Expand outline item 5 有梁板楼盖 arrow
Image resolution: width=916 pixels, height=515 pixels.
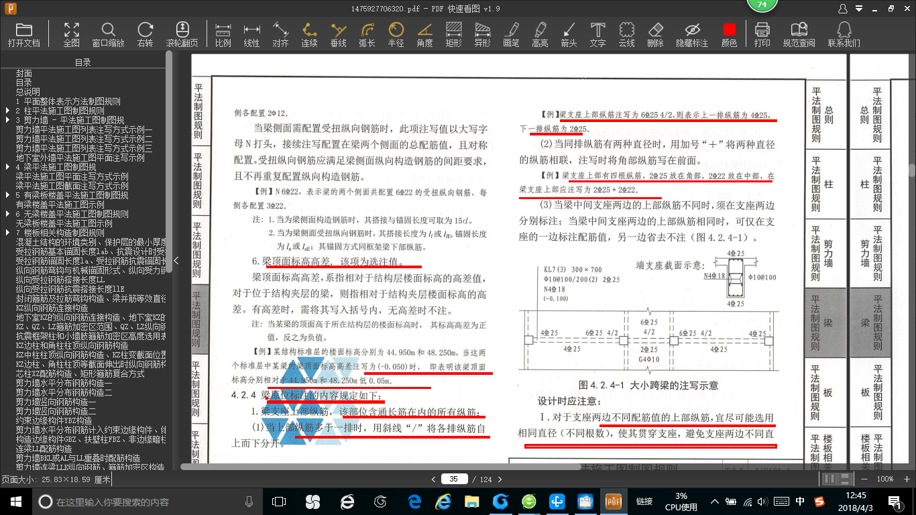[7, 195]
